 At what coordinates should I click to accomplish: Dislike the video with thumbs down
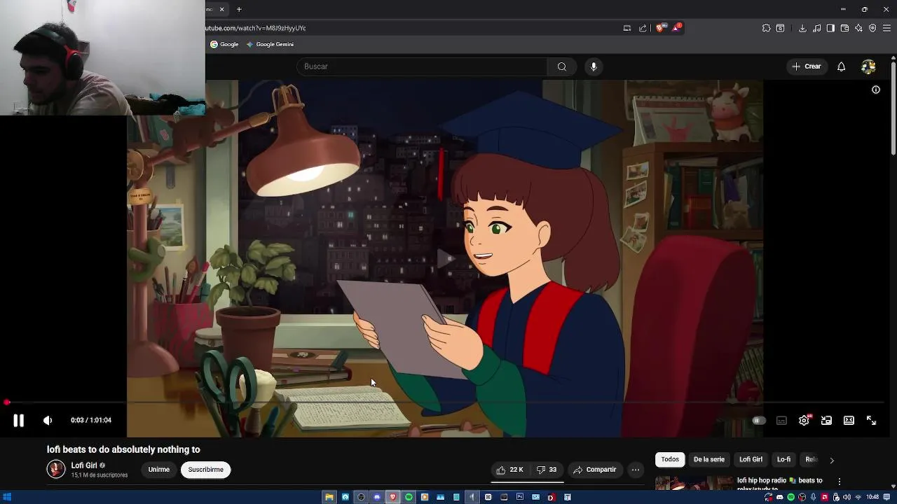click(546, 470)
